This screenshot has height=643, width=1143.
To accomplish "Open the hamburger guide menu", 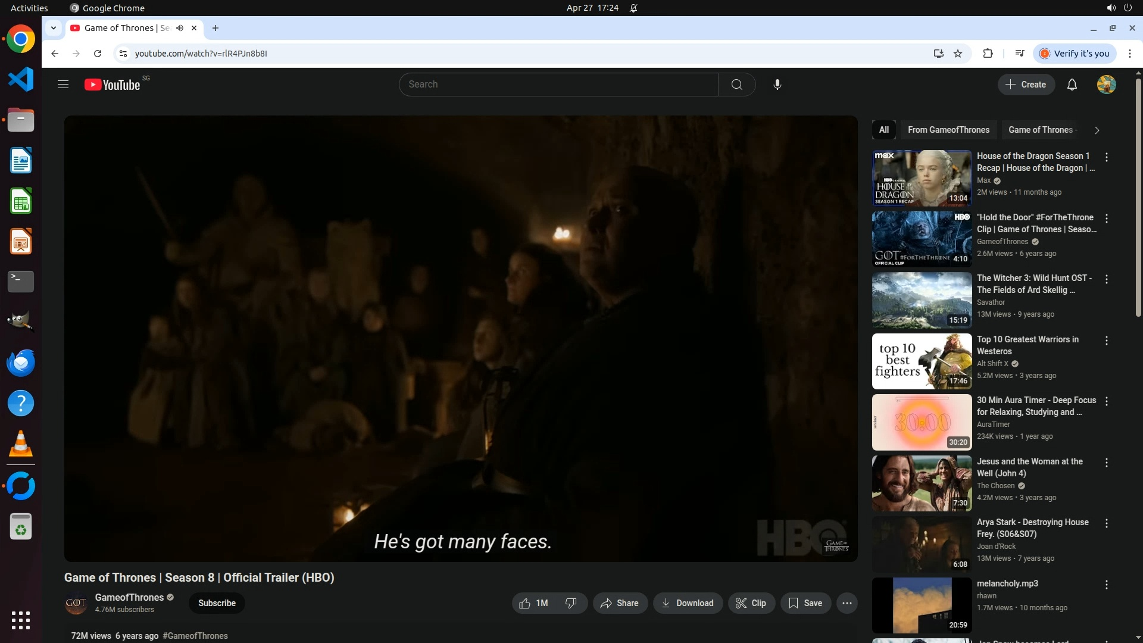I will coord(63,85).
